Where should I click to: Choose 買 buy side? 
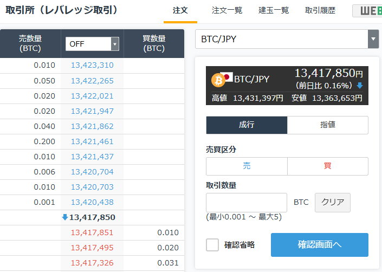(x=328, y=166)
